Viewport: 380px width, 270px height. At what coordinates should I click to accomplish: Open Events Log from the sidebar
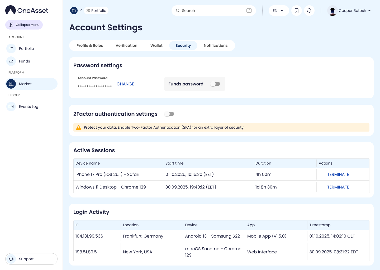coord(28,107)
